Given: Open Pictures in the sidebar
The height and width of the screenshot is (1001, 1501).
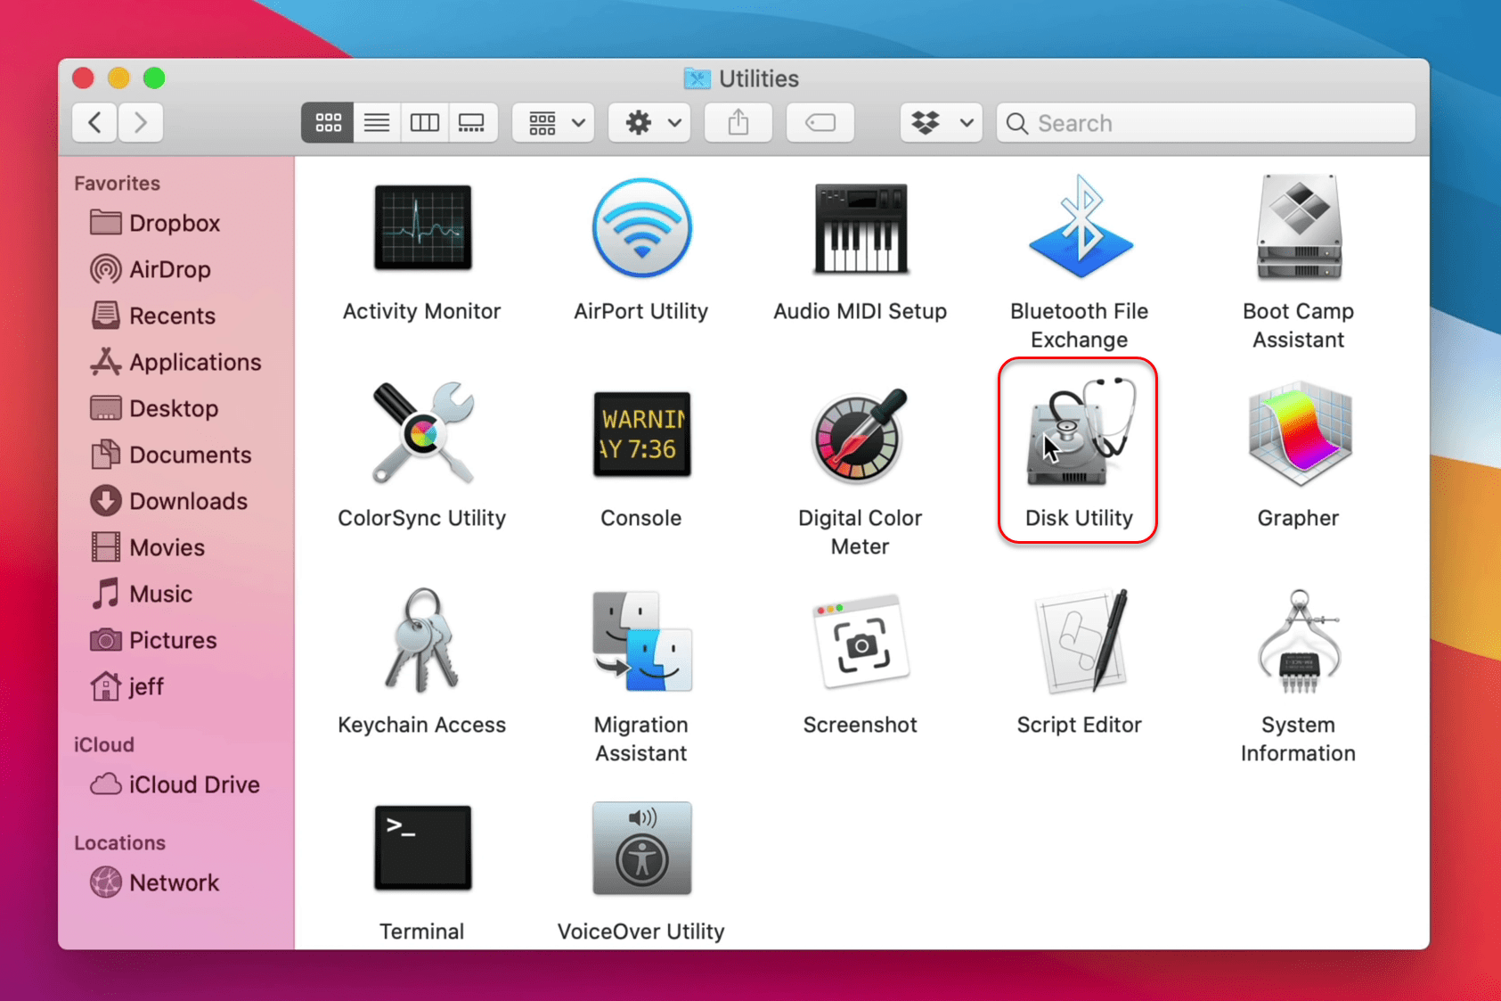Looking at the screenshot, I should (x=153, y=640).
